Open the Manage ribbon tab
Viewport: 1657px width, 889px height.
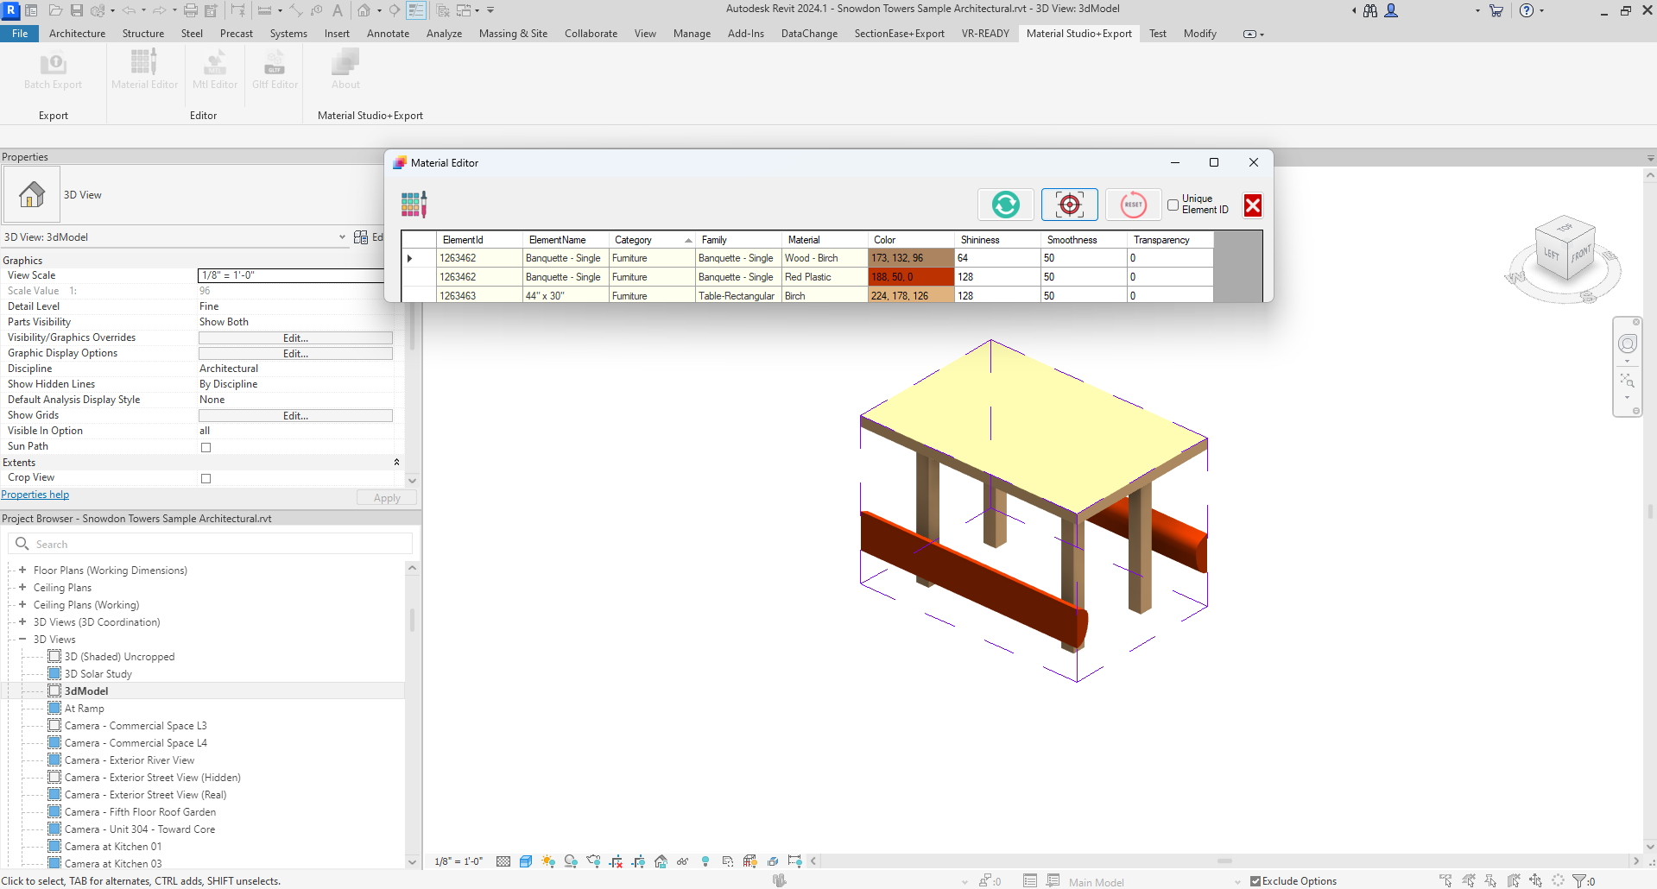click(x=692, y=34)
